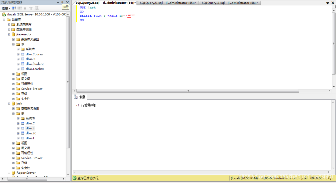Open the Object Explorer panel position arrow
336x183 pixels.
click(x=58, y=2)
